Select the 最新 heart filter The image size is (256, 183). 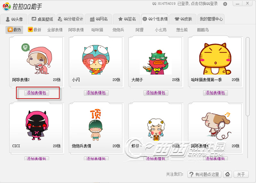[x=35, y=30]
